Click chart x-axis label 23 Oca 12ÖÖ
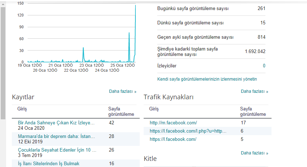The image size is (307, 167). click(x=91, y=65)
